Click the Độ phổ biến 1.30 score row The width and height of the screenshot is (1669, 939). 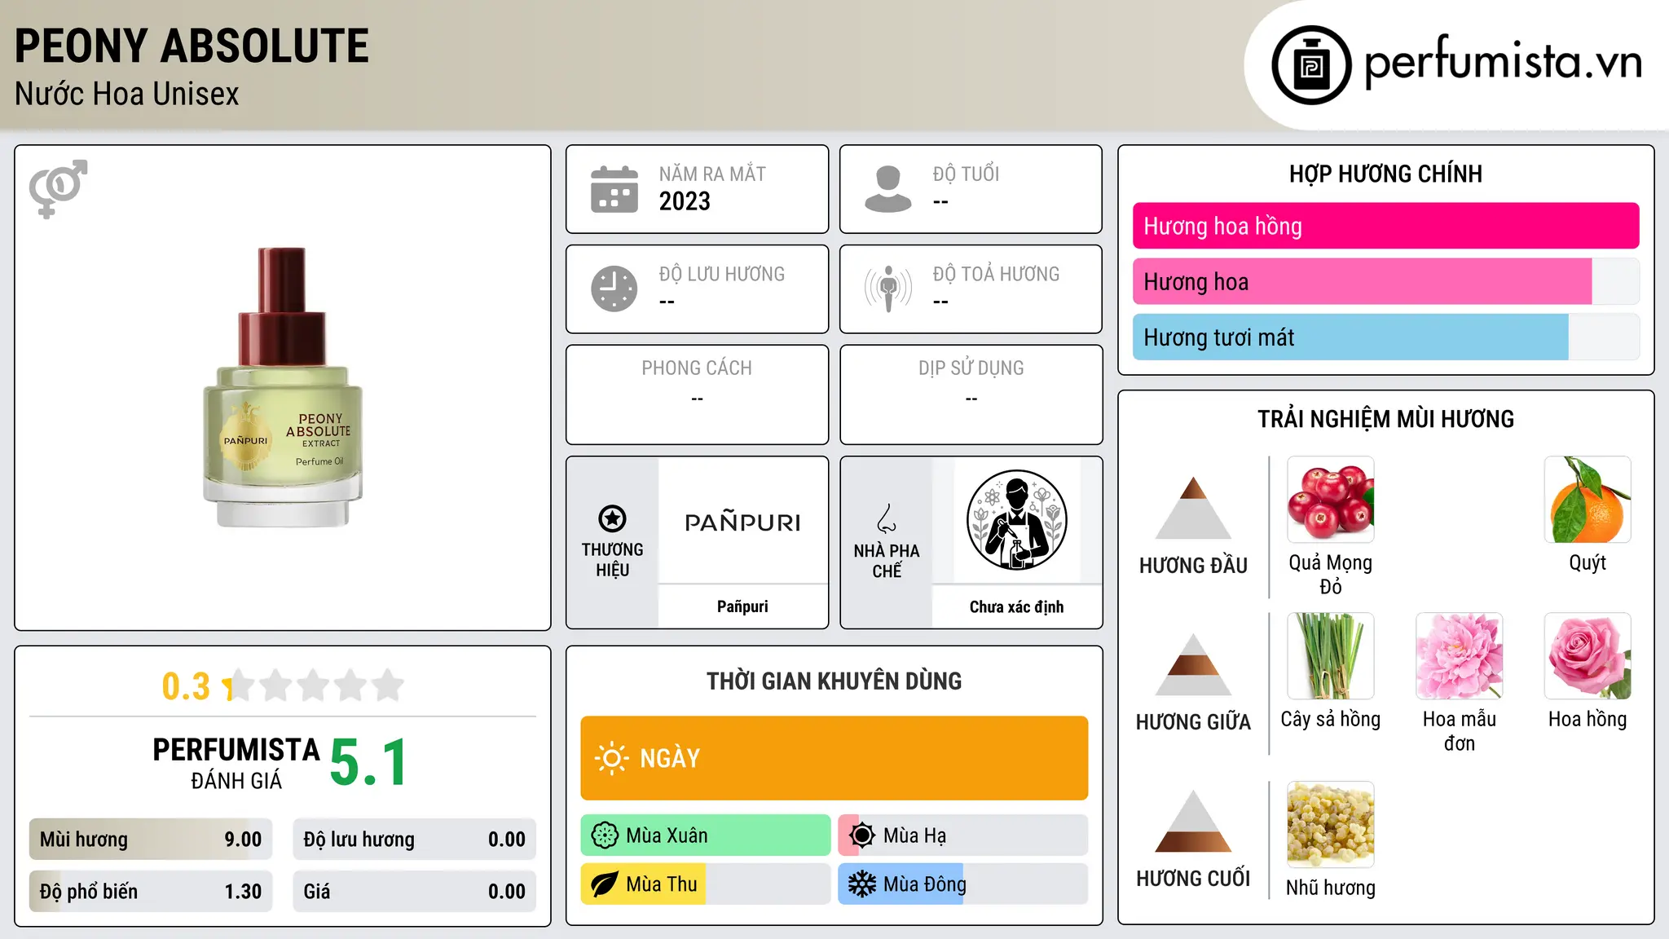pyautogui.click(x=151, y=892)
